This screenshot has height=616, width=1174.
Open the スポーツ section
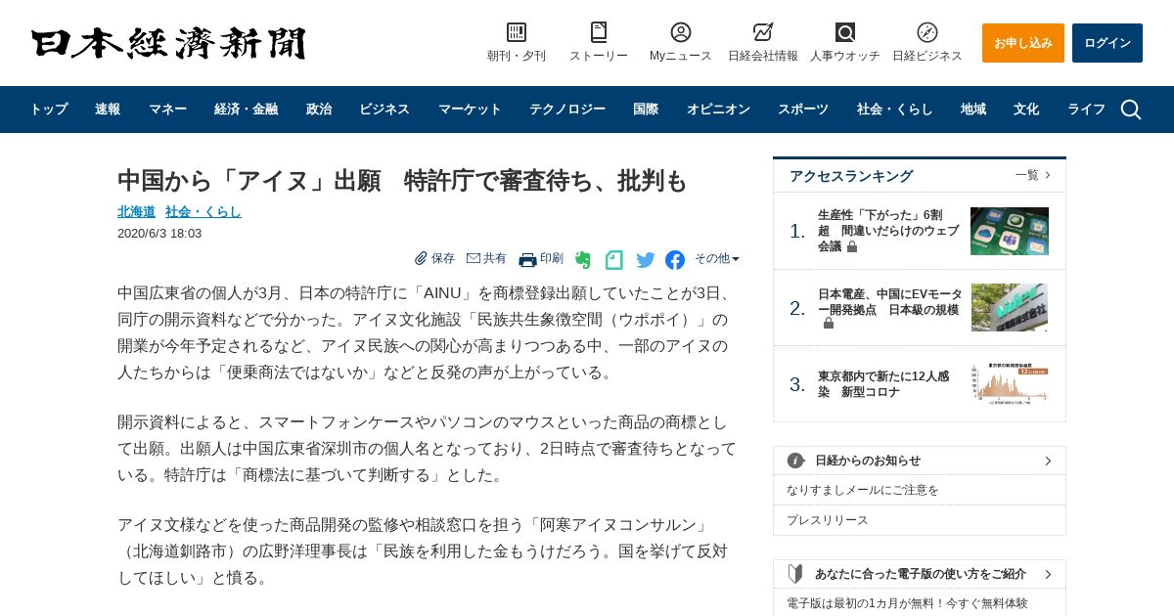click(x=803, y=110)
